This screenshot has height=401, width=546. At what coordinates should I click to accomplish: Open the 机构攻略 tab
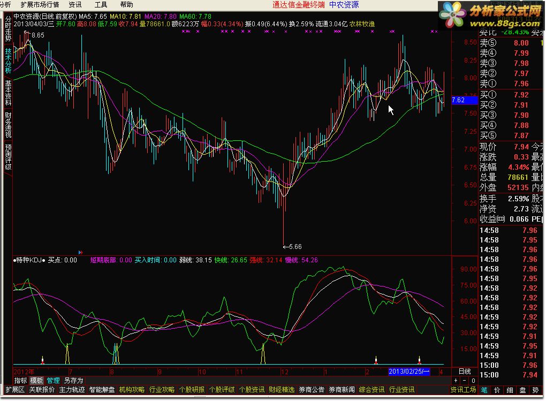click(132, 390)
